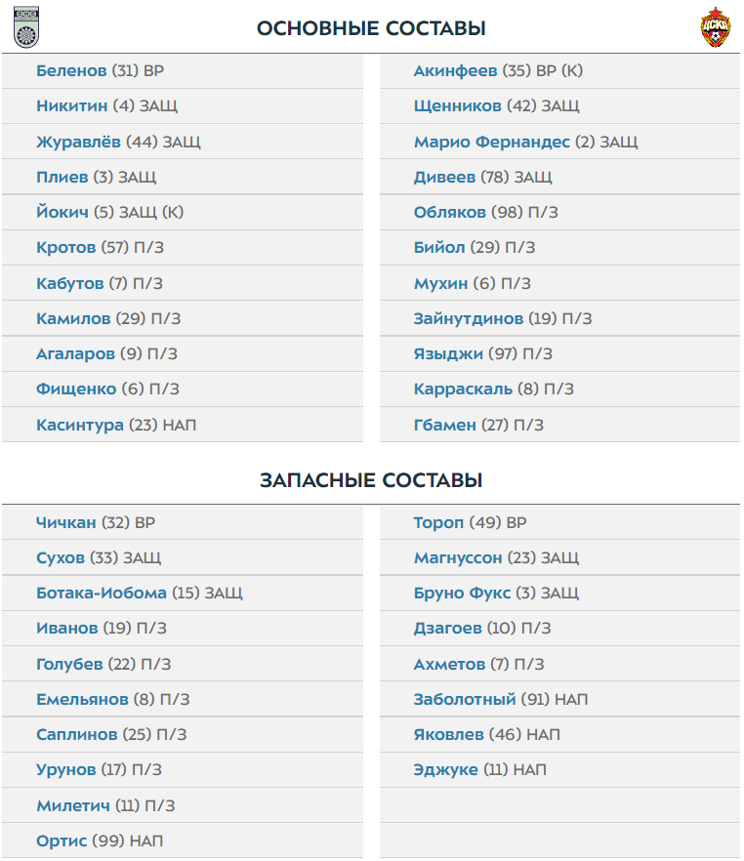
Task: Click the Ufa club logo icon
Action: (25, 28)
